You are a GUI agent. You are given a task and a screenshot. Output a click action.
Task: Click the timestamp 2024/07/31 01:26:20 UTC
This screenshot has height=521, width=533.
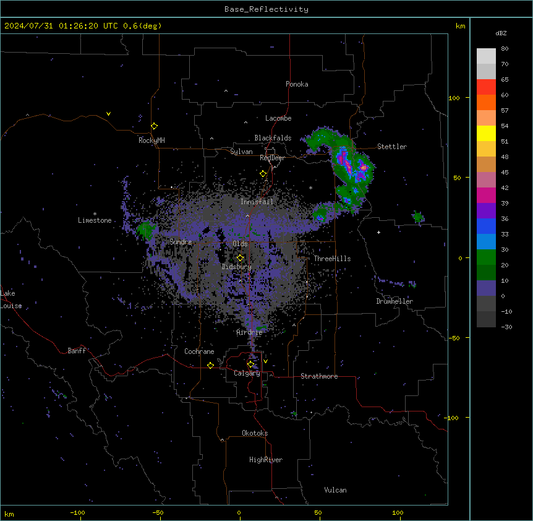[61, 26]
